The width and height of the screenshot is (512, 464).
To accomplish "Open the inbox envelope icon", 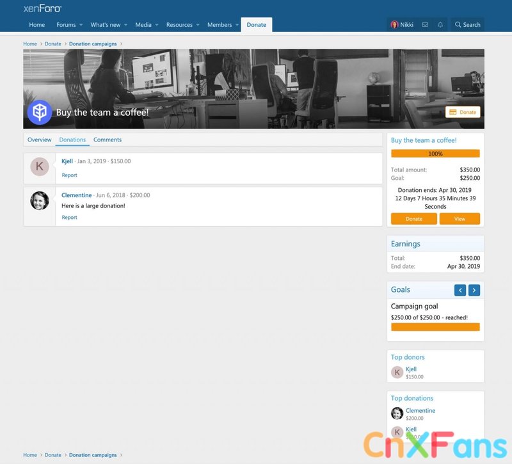I will click(x=425, y=24).
